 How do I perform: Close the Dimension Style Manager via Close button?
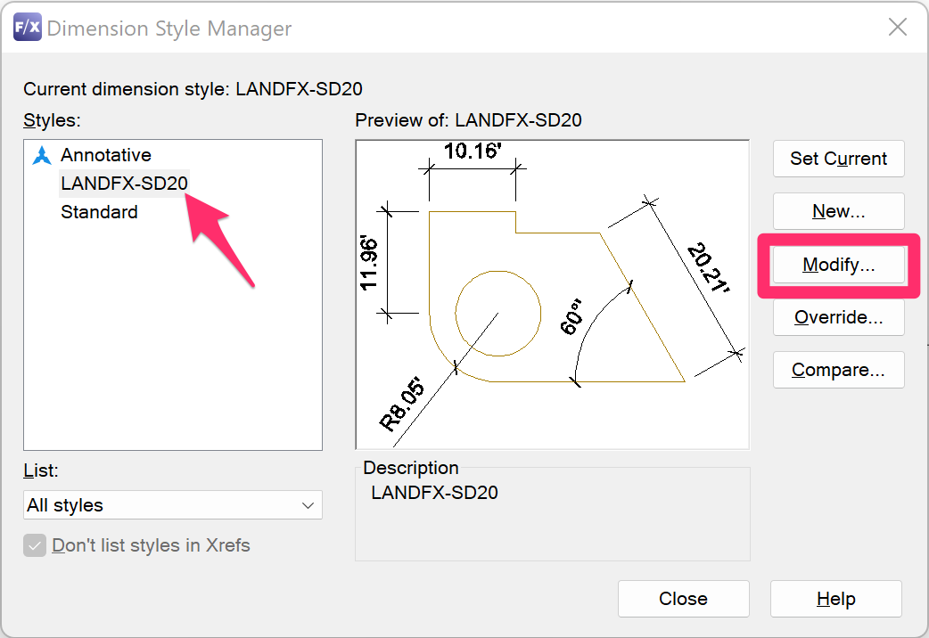point(683,599)
